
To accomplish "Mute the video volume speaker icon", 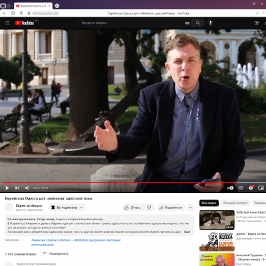I will tap(27, 188).
